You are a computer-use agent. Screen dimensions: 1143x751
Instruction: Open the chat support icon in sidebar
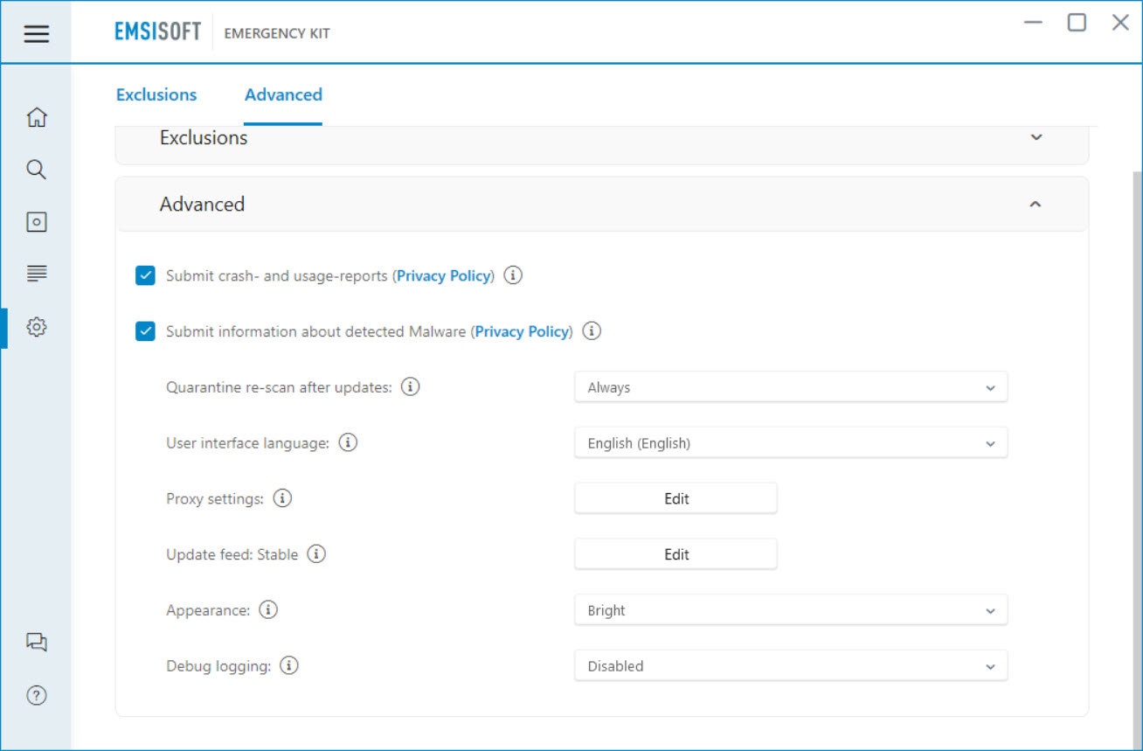pos(36,643)
